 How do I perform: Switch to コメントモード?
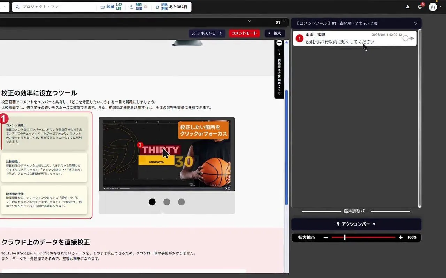(x=244, y=33)
